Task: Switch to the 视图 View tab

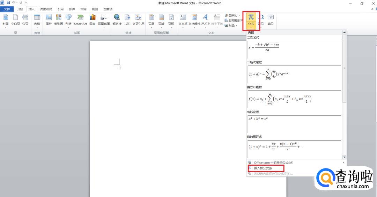Action: pyautogui.click(x=95, y=9)
